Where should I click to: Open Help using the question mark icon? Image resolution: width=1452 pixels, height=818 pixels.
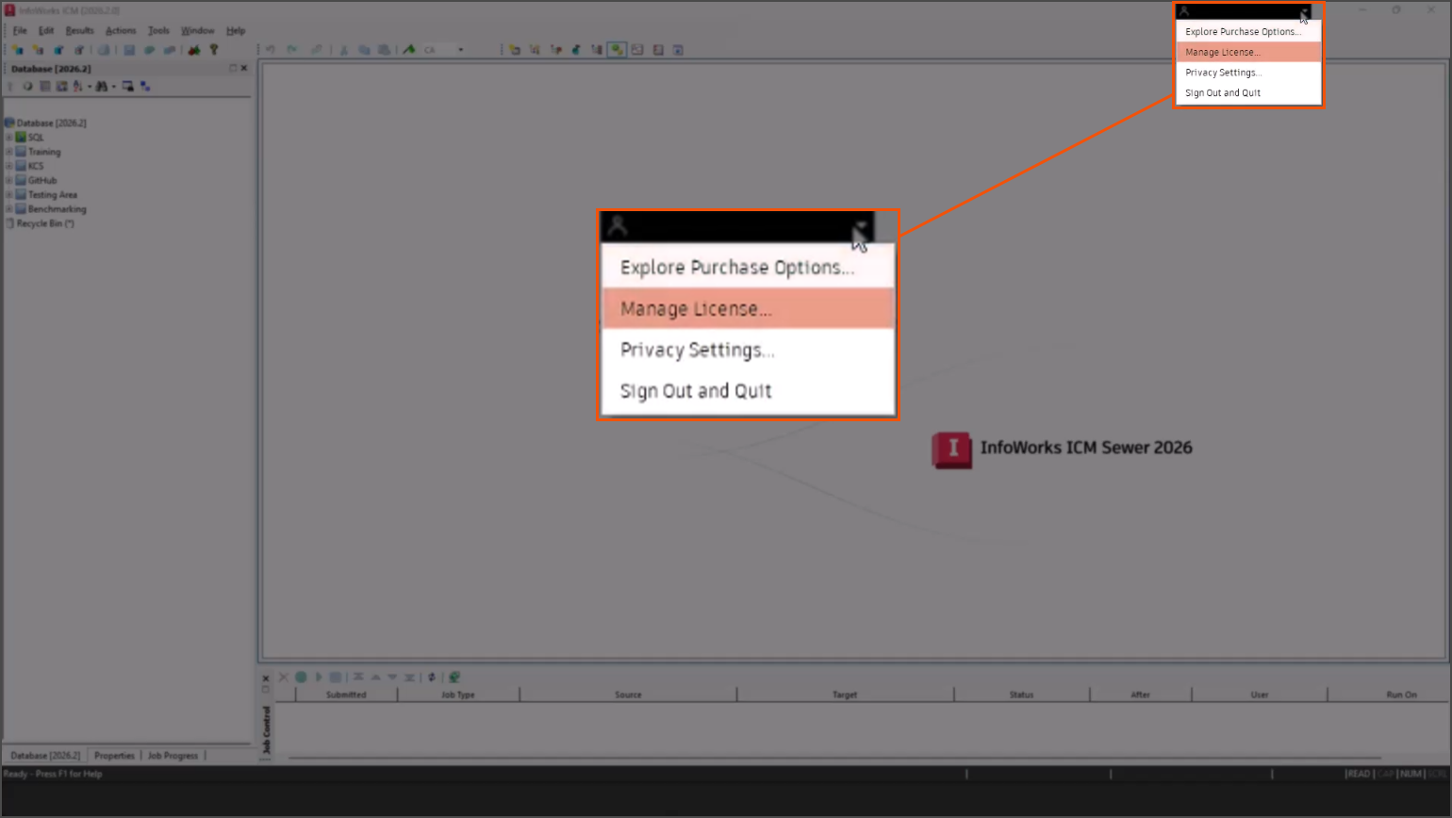click(x=213, y=50)
